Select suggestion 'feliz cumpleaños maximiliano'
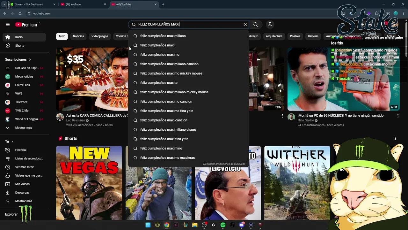 188,36
